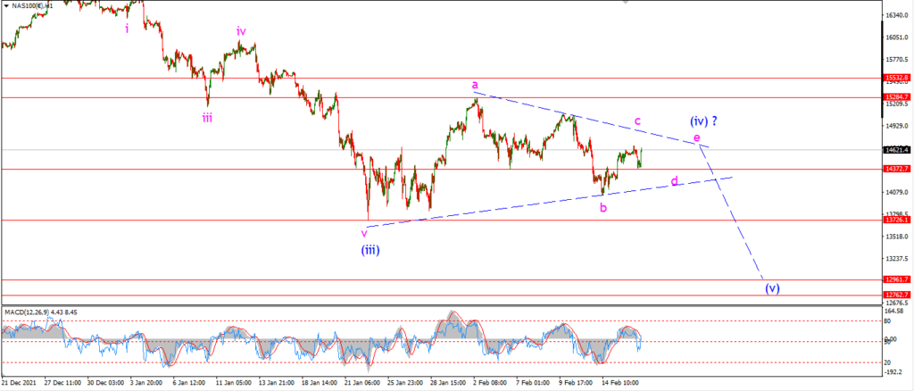Select the 12961.7 target price label
Viewport: 914px width, 391px height.
[x=896, y=279]
